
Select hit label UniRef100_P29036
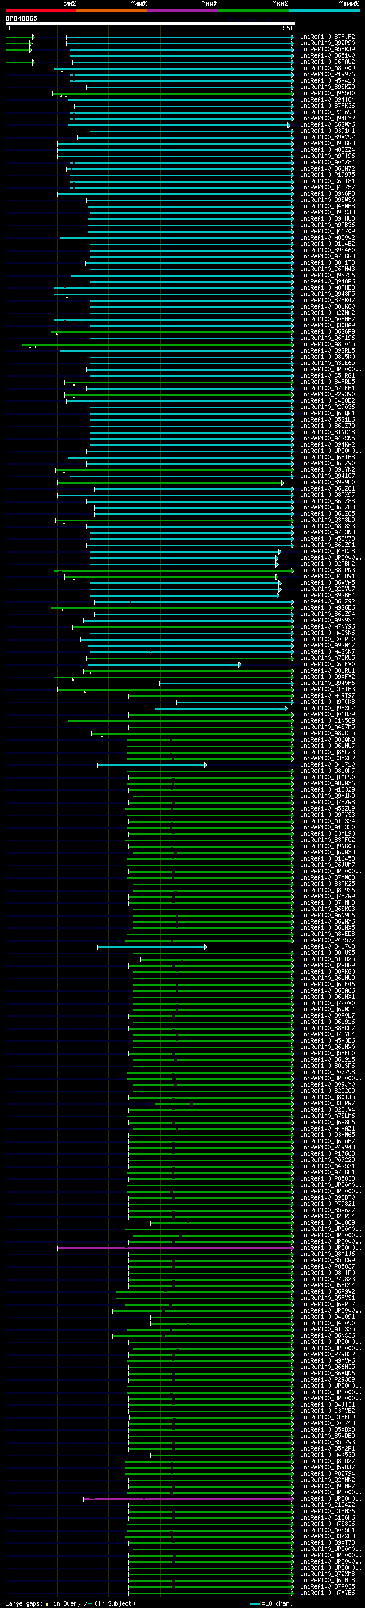pos(327,407)
